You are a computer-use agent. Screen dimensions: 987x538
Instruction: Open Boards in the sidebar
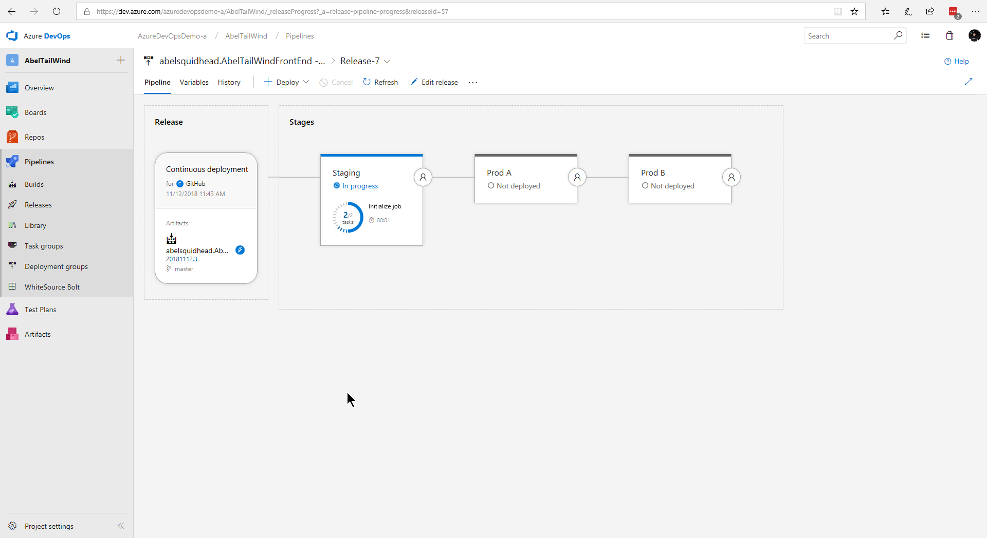tap(35, 112)
